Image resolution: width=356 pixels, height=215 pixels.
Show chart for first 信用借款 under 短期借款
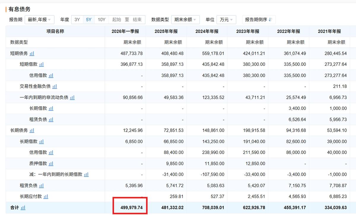pos(51,76)
